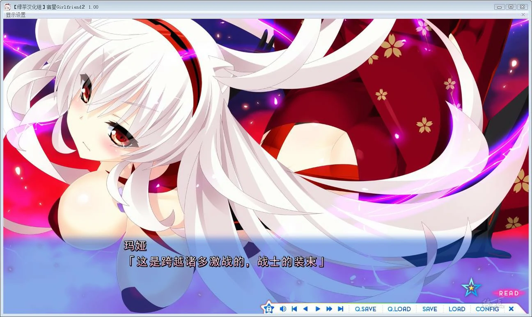532x317 pixels.
Task: Close the 显示设置 menu bar with small X
Action: click(523, 14)
